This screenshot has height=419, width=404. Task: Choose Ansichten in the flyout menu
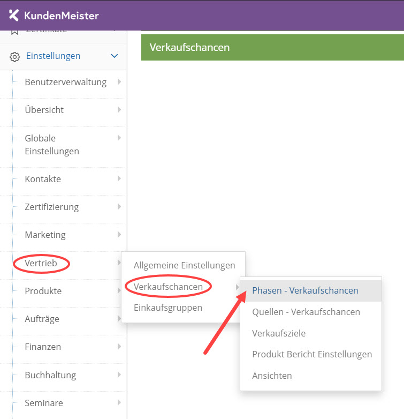(272, 376)
